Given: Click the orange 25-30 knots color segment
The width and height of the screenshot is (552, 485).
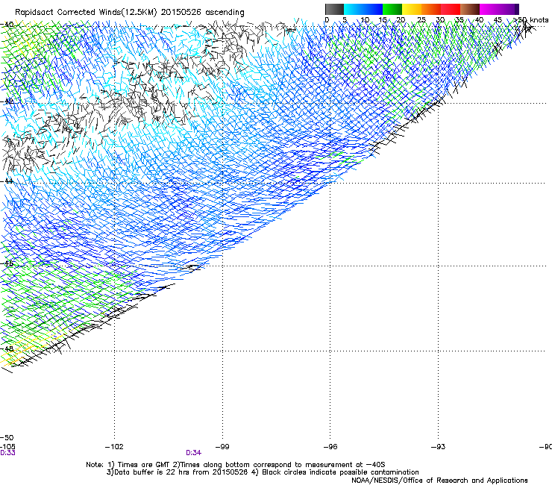Looking at the screenshot, I should click(431, 9).
